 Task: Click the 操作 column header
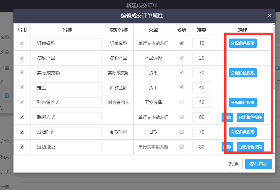tap(243, 30)
